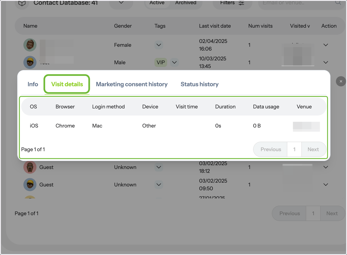Close the contact details popup
This screenshot has height=255, width=347.
[341, 81]
